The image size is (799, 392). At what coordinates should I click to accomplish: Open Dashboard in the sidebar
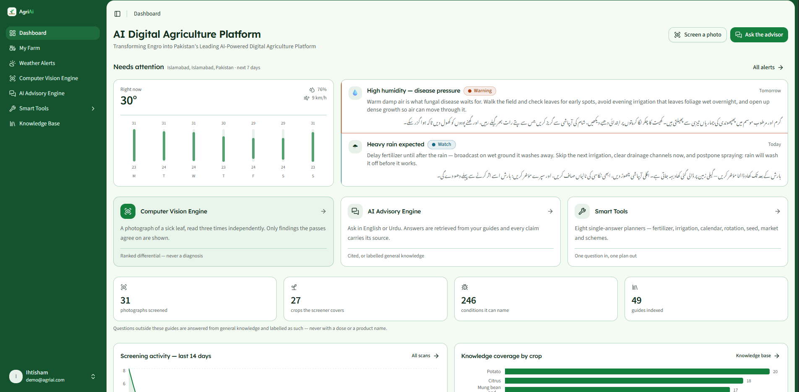click(53, 33)
